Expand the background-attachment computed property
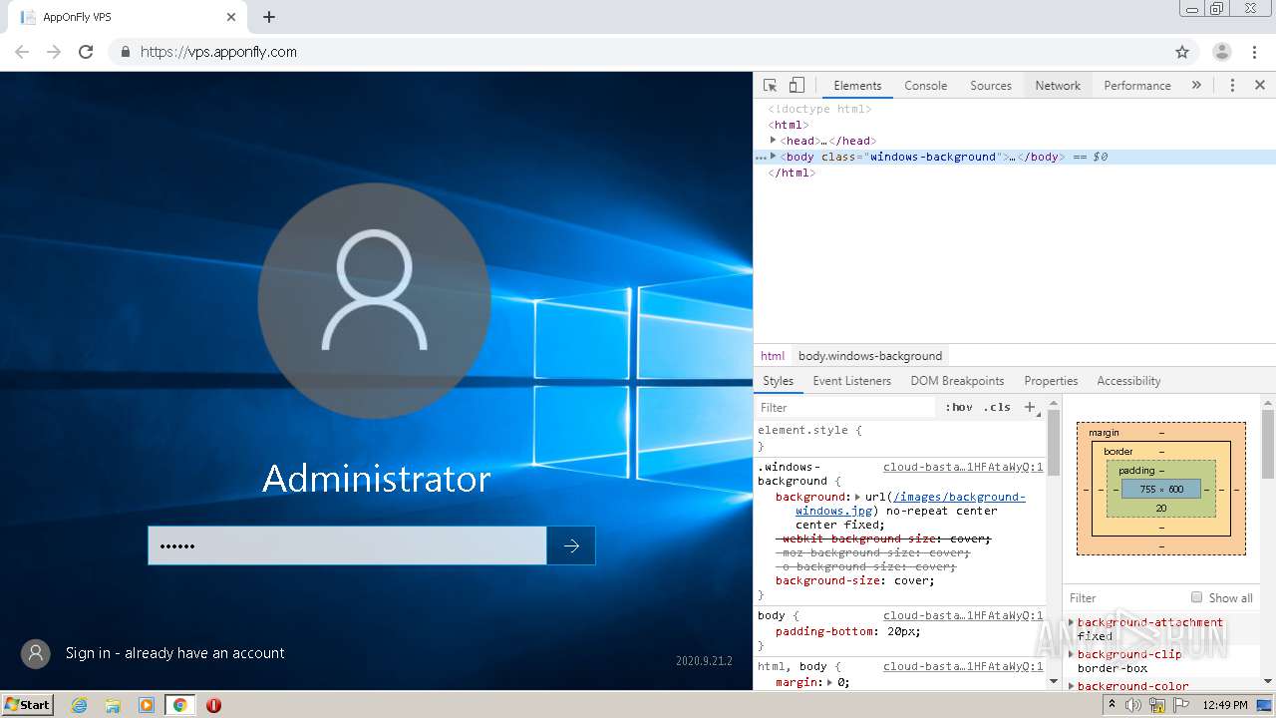The width and height of the screenshot is (1276, 718). (x=1072, y=622)
